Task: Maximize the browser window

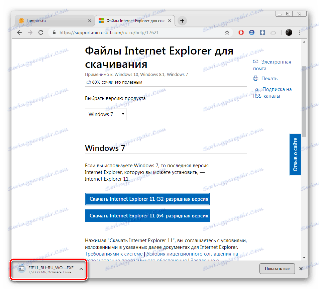Action: pyautogui.click(x=288, y=14)
